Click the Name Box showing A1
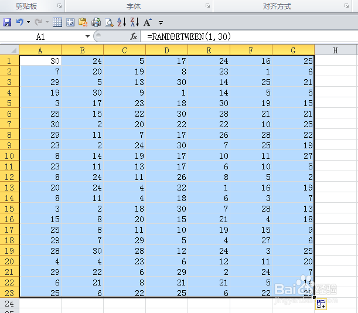358x313 pixels. [42, 36]
